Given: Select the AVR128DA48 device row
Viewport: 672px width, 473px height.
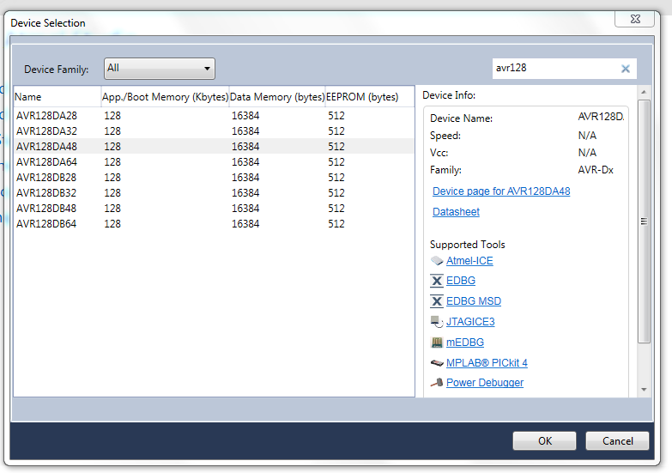Looking at the screenshot, I should pos(214,147).
